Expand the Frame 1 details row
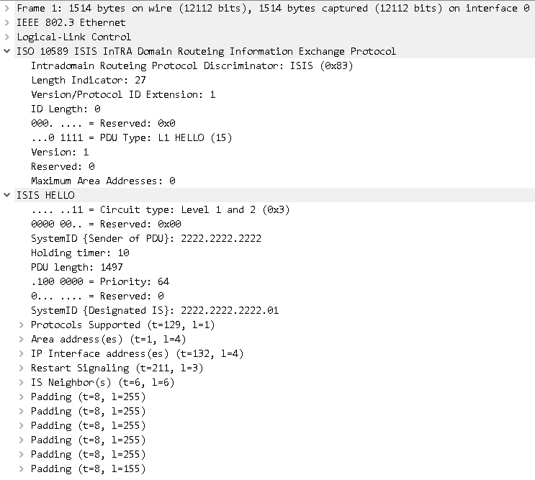The height and width of the screenshot is (480, 535). (x=7, y=8)
